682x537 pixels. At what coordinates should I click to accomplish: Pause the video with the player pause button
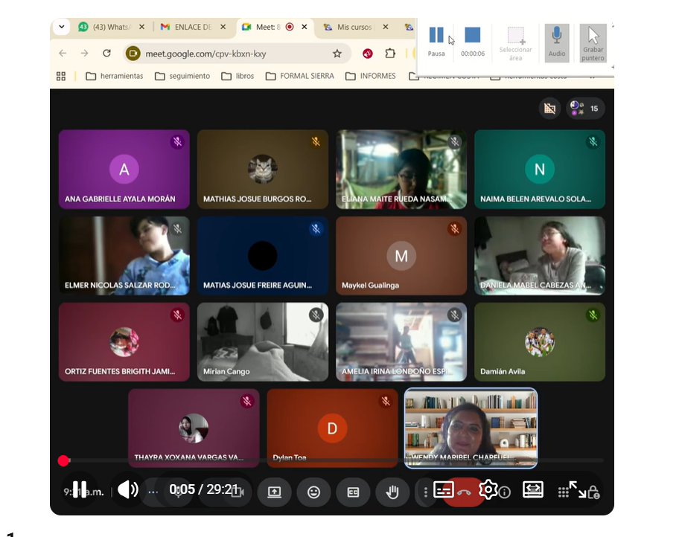click(80, 489)
